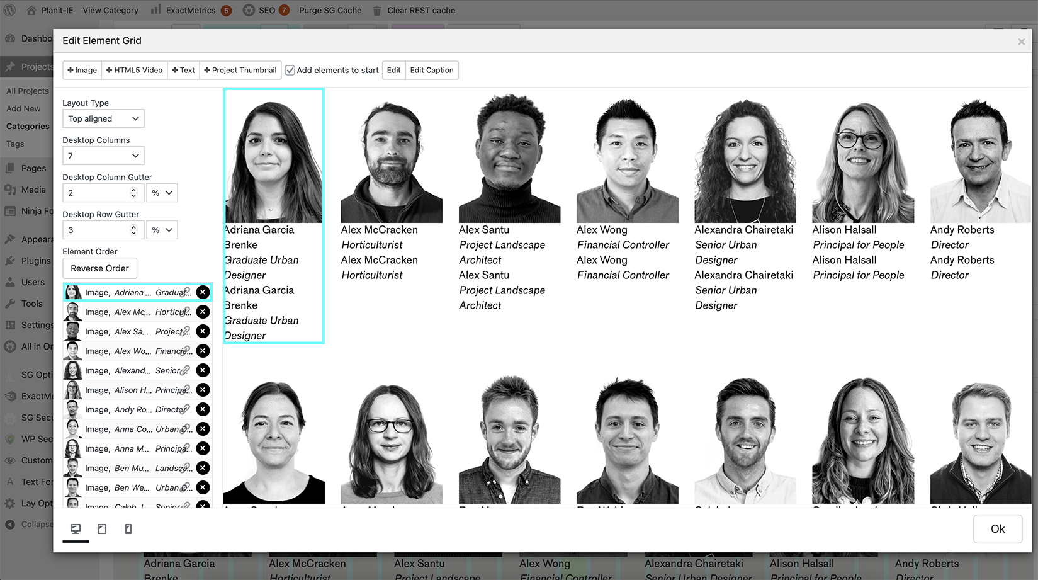Click link icon on Alex Mc... row
Image resolution: width=1038 pixels, height=580 pixels.
coord(186,312)
